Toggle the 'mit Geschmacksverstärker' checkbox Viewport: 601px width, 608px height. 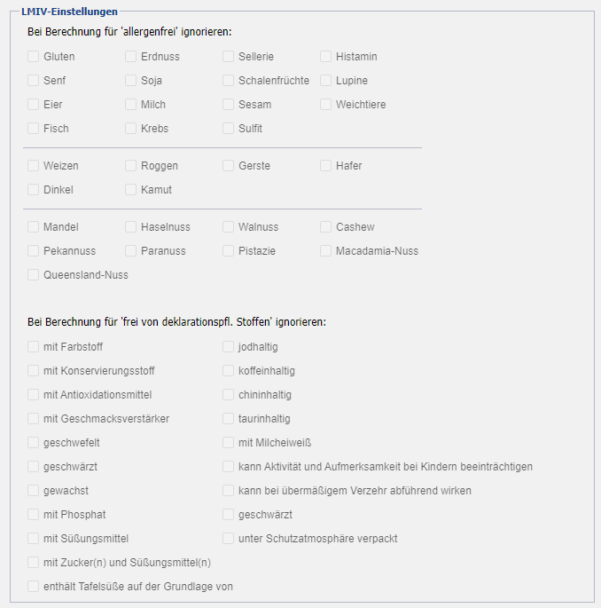pos(34,419)
